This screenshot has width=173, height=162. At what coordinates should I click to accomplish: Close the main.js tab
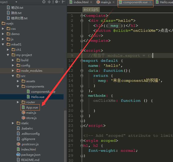[x=113, y=2]
